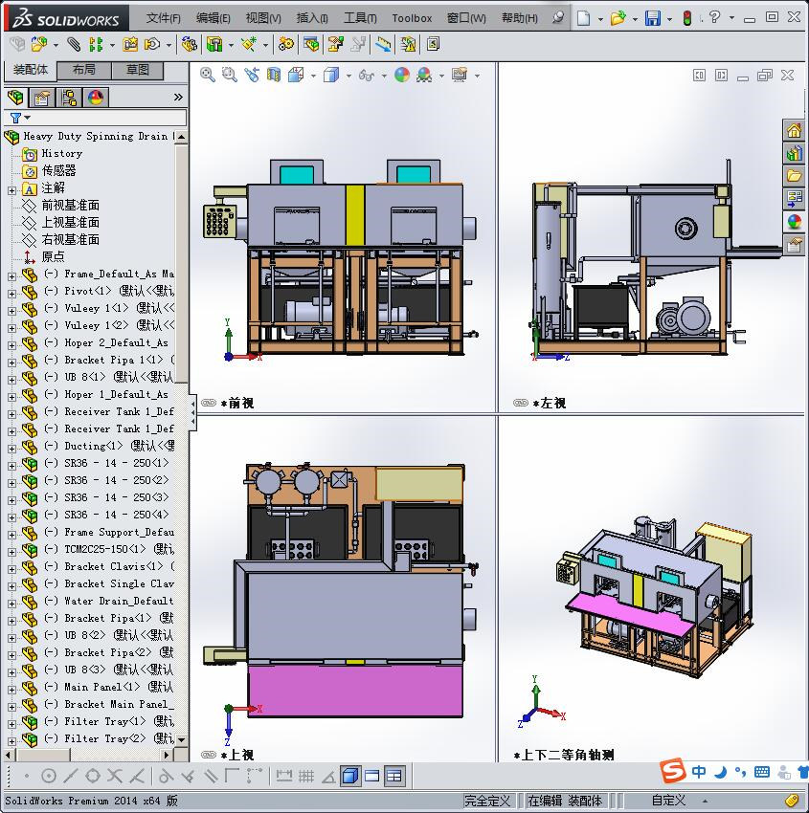Click the feature tree vertical scrollbar down arrow

click(x=181, y=740)
